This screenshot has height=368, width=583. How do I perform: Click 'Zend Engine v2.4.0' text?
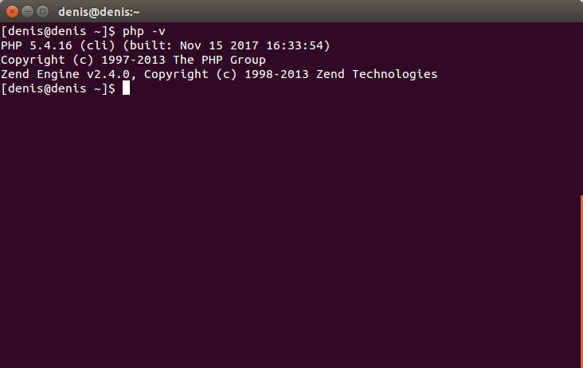click(65, 74)
